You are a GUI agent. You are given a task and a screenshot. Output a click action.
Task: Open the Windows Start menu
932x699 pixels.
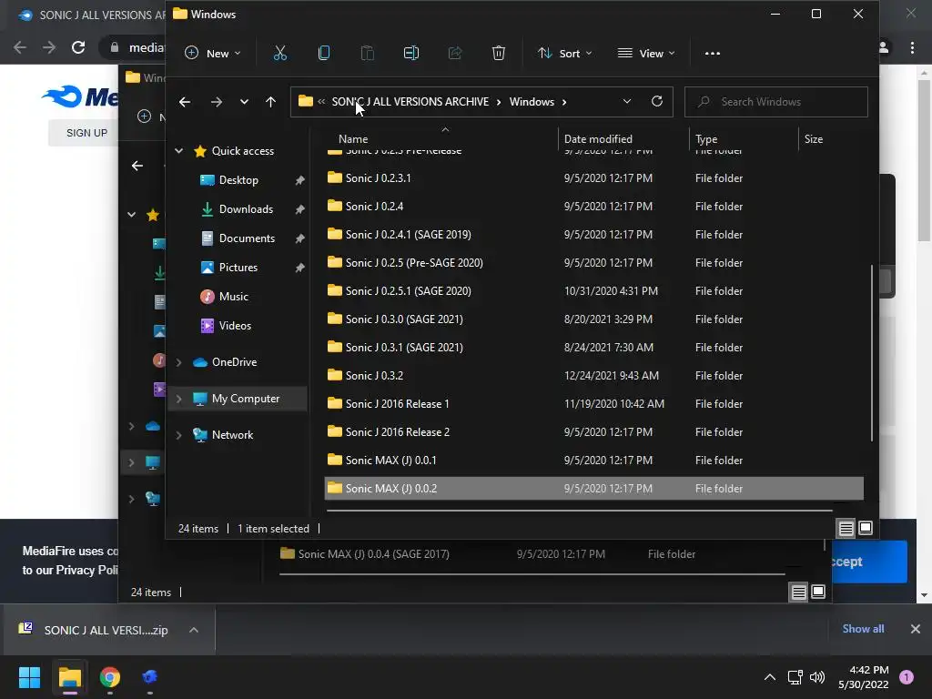point(29,677)
